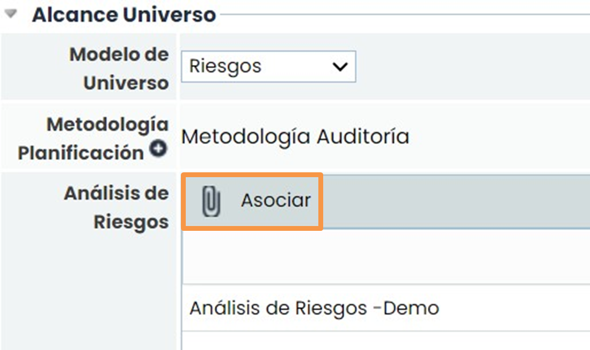Open the Modelo de Universo dropdown

(x=268, y=67)
